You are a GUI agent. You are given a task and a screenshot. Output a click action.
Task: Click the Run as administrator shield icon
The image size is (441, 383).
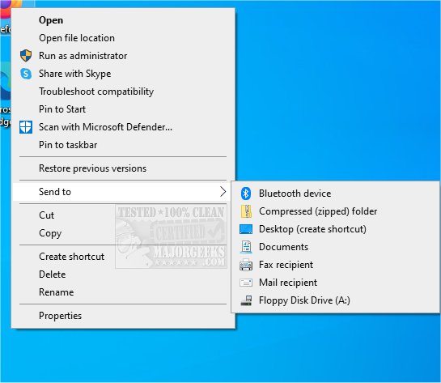coord(26,55)
